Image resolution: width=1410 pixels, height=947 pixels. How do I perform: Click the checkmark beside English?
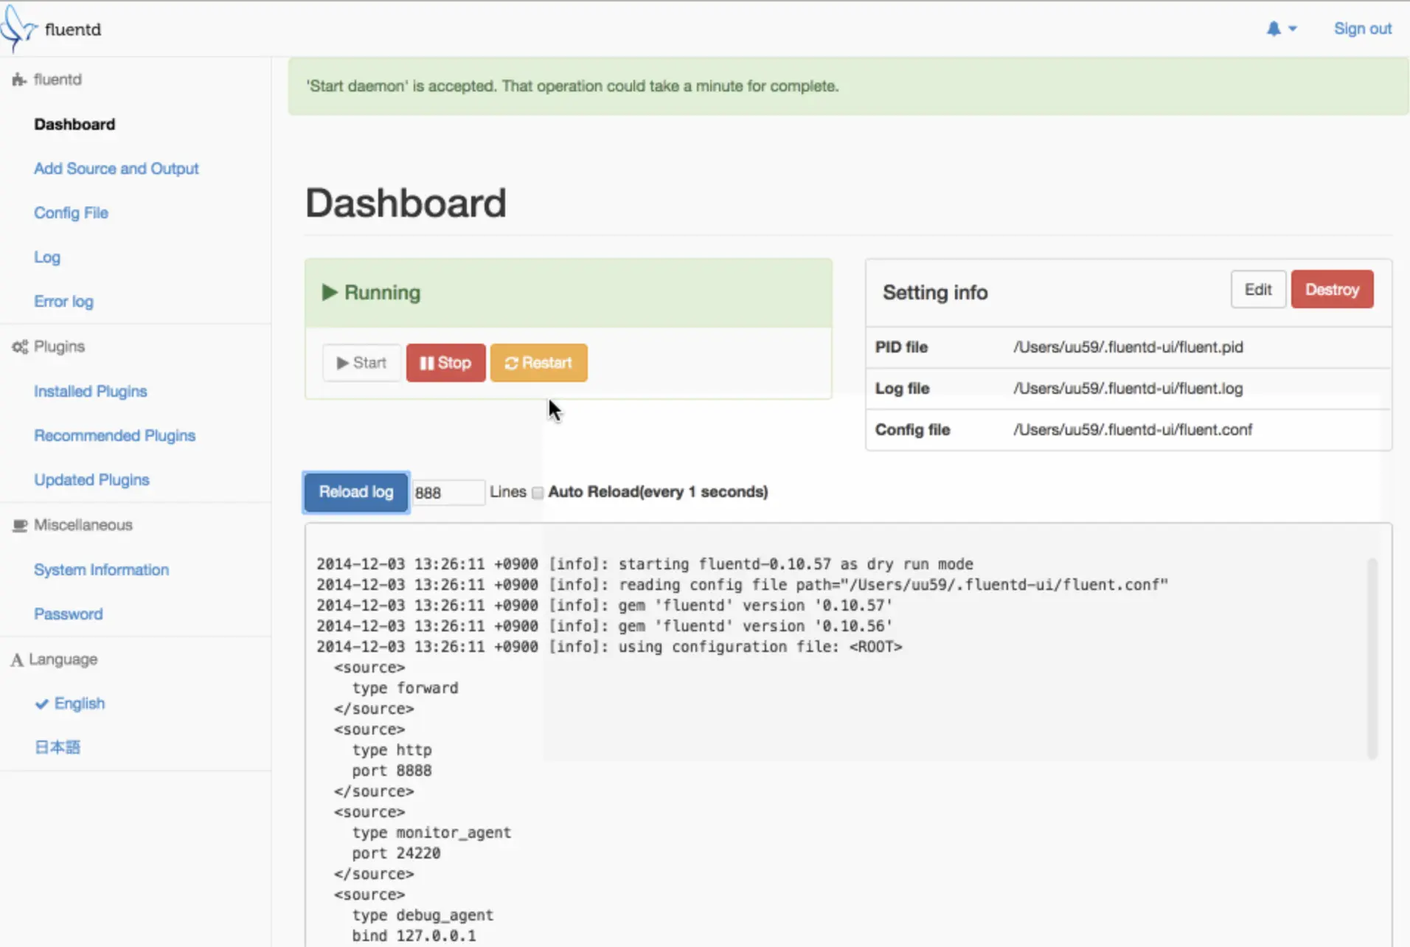pyautogui.click(x=42, y=704)
